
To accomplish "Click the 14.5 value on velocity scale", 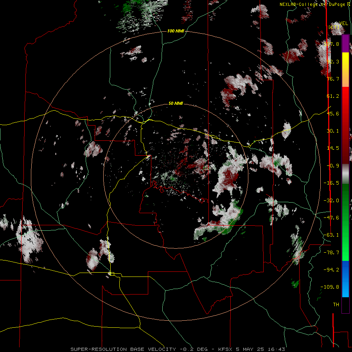I will [333, 148].
